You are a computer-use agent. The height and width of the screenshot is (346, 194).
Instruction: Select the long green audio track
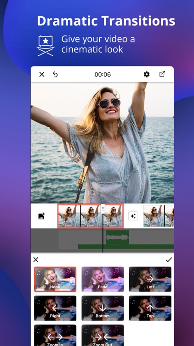pos(126,247)
